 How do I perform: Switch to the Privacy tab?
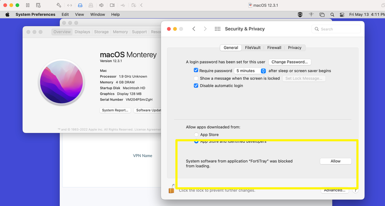295,47
